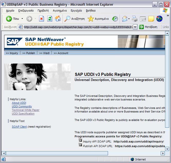Viewport: 171px width, 163px height.
Task: Open Αναζήτηση search magnifier
Action: point(74,19)
